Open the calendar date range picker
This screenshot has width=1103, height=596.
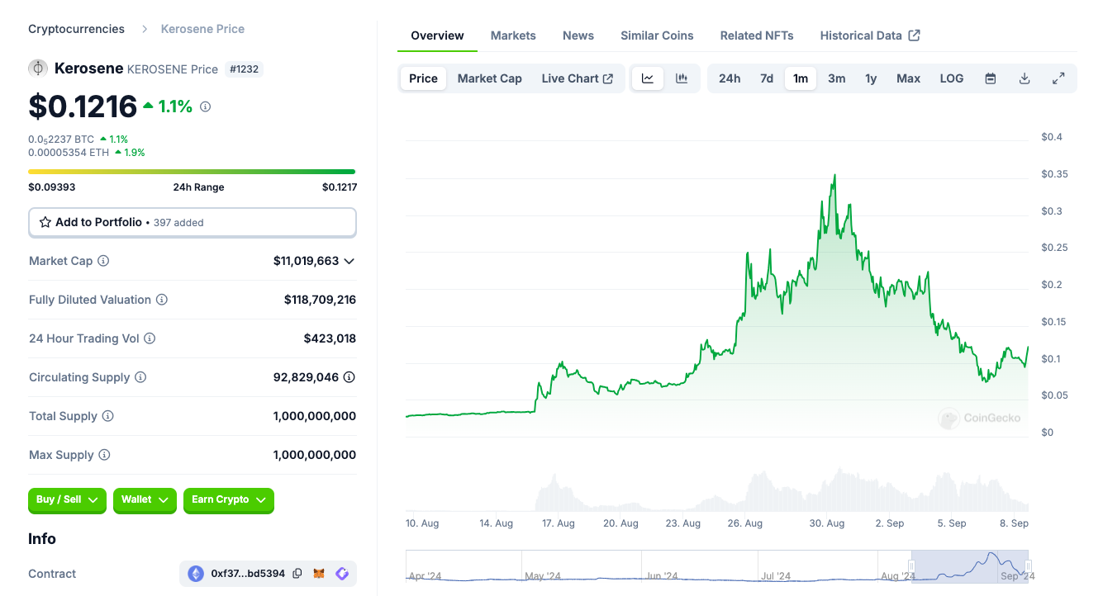point(991,78)
